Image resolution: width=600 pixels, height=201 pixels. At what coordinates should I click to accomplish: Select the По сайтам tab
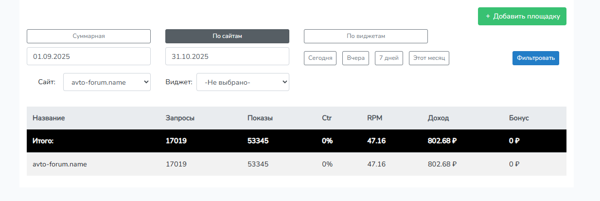coord(227,36)
